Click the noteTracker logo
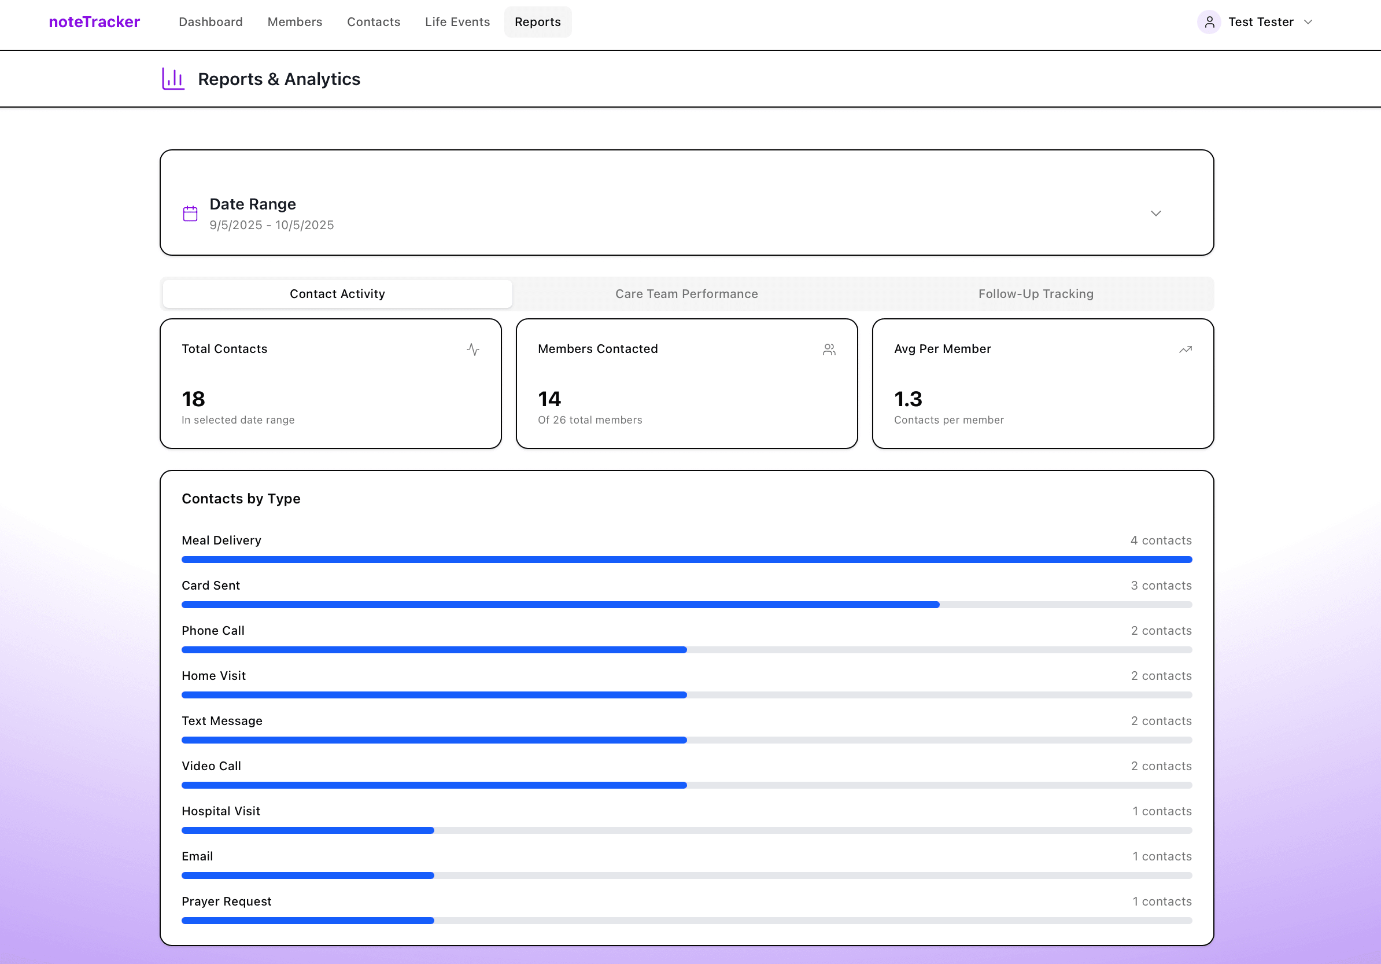1381x964 pixels. (x=94, y=21)
